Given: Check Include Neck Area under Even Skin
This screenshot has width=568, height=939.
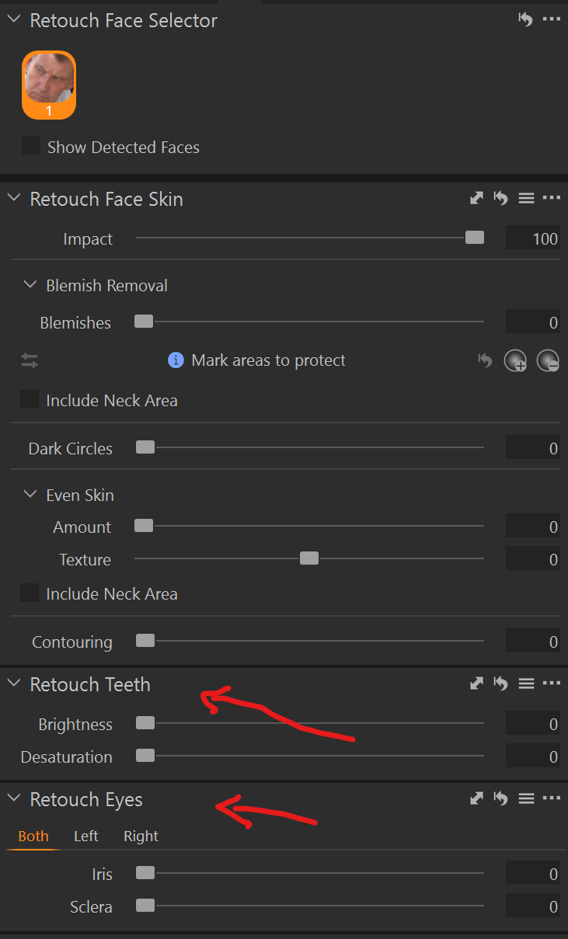Looking at the screenshot, I should click(30, 593).
